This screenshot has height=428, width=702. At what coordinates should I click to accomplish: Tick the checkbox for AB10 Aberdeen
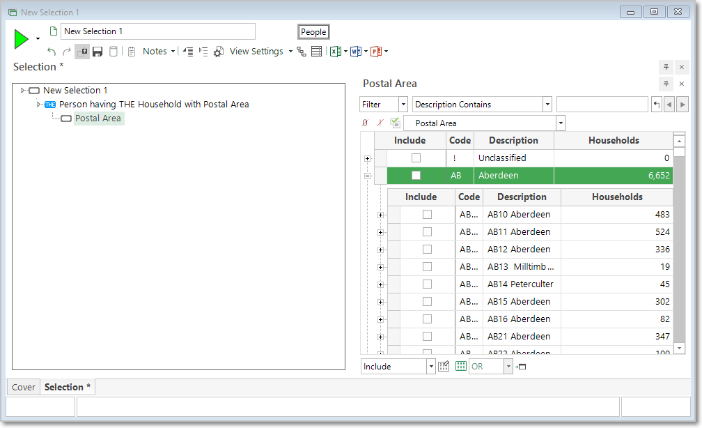(x=427, y=214)
